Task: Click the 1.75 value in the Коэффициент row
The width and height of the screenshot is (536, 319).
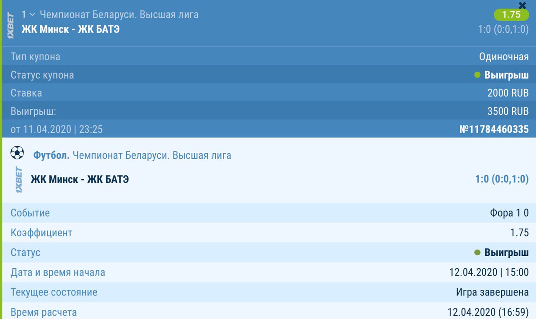Action: tap(520, 233)
